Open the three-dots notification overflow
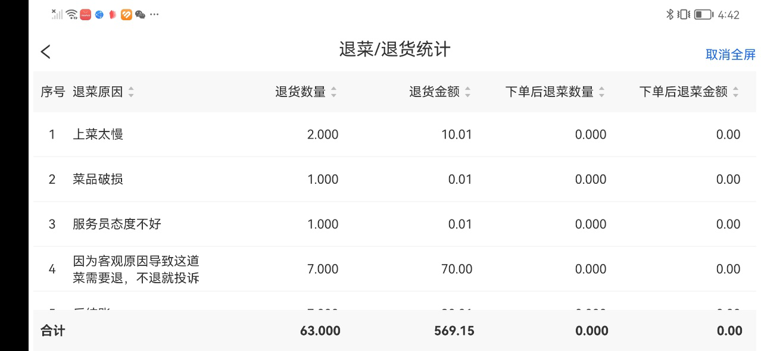Viewport: 761px width, 351px height. pos(155,15)
